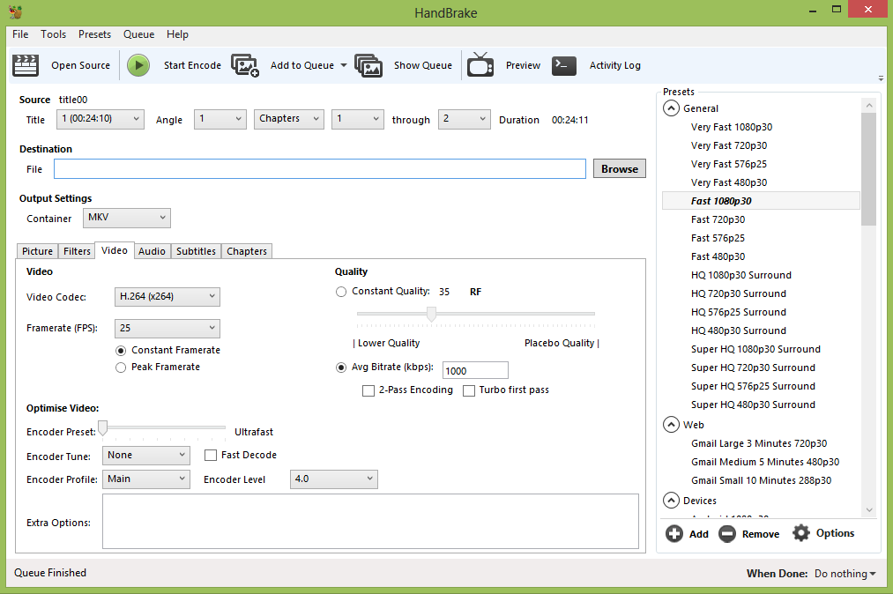Click the Browse button for destination
Screen dimensions: 893x594
tap(620, 168)
